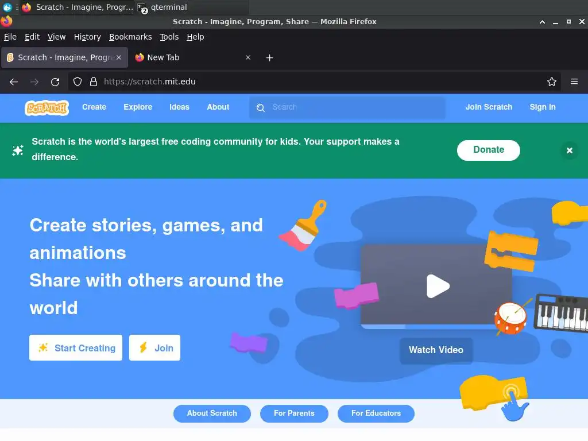
Task: Select the Scratch Firefox window in the taskbar
Action: tap(78, 7)
